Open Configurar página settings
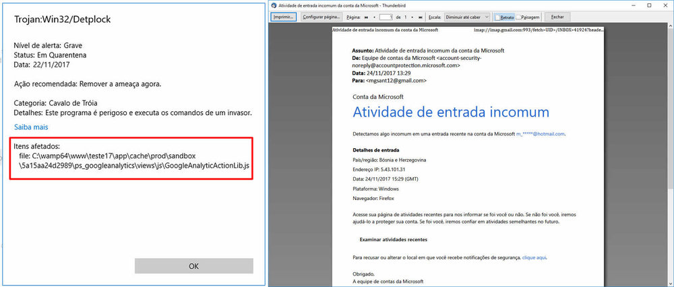This screenshot has height=287, width=674. 321,18
